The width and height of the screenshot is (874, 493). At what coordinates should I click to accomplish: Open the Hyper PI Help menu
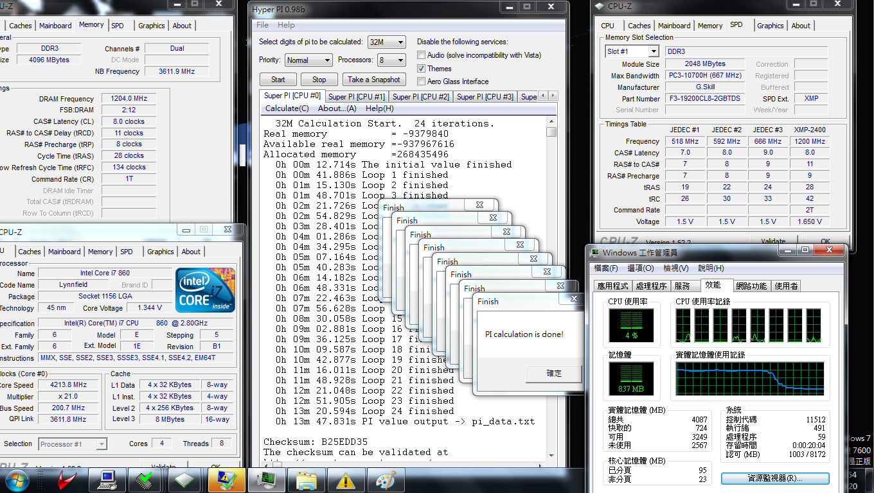[286, 25]
